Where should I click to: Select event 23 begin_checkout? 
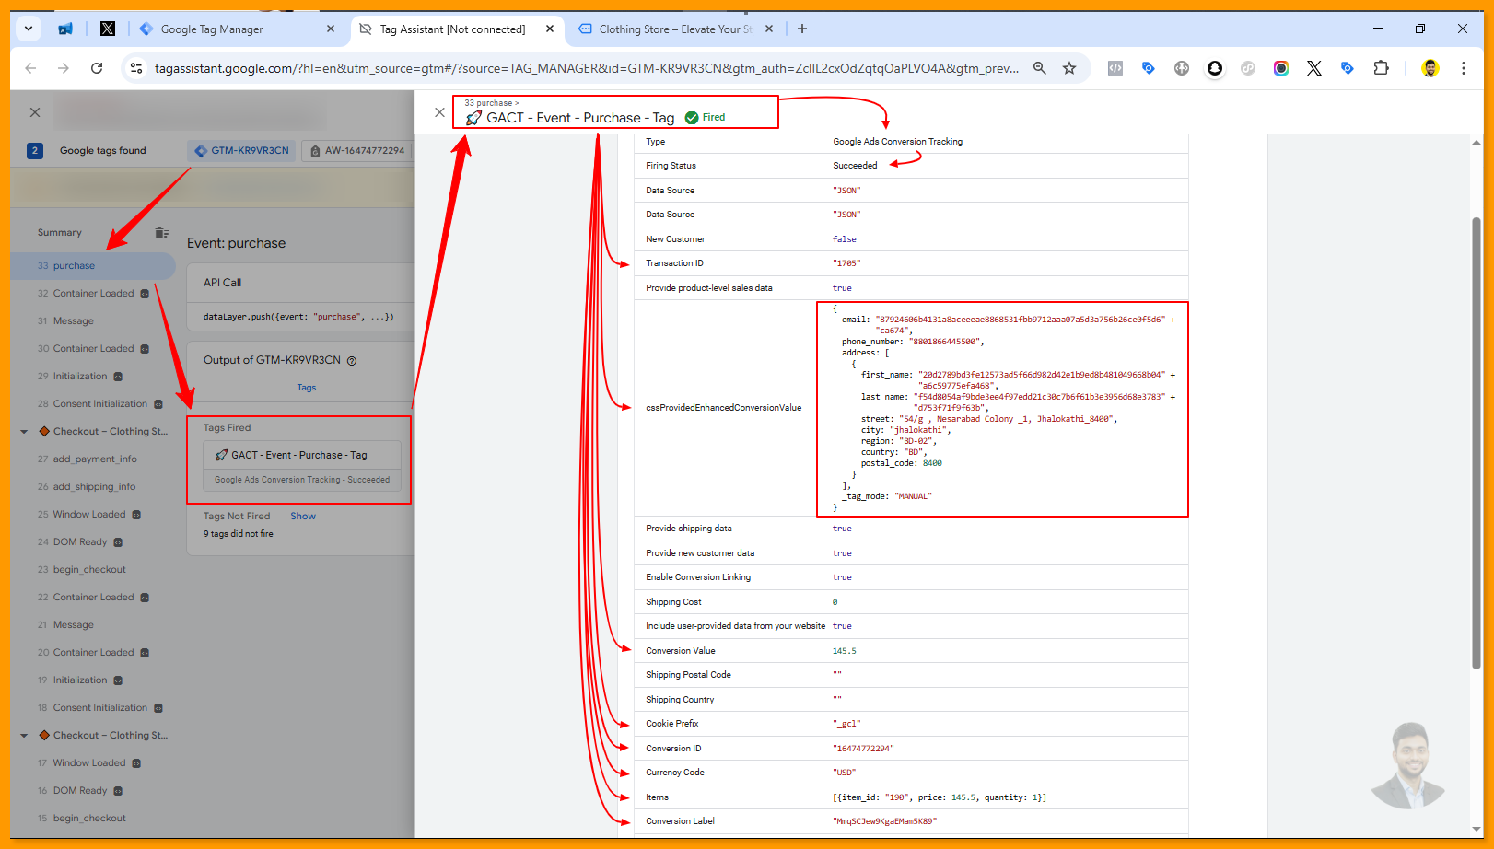93,570
